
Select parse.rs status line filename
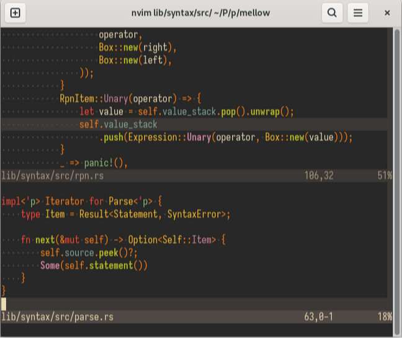[x=57, y=317]
